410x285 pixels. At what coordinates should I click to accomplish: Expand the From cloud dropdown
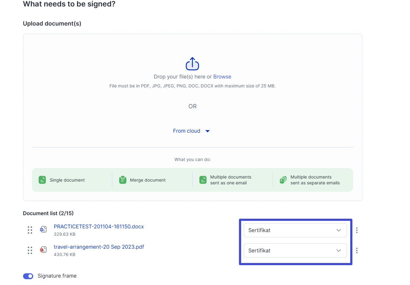[x=191, y=131]
